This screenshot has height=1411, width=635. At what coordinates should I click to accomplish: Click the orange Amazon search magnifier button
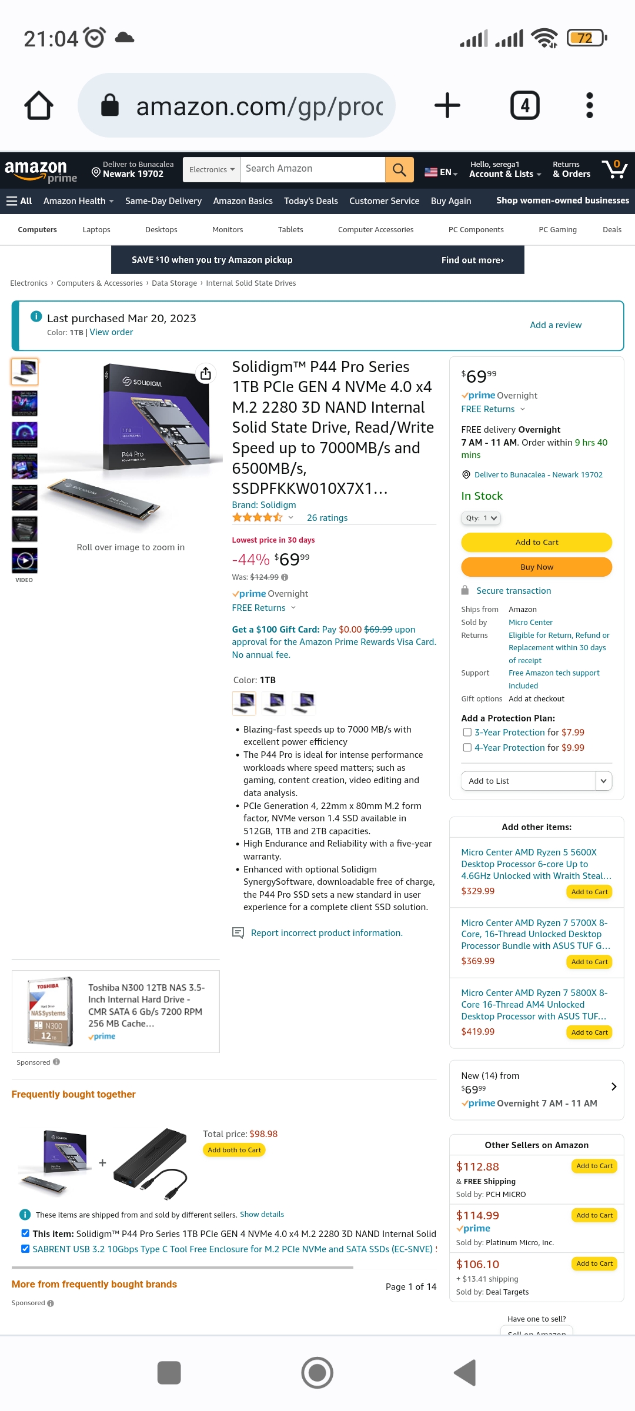tap(399, 170)
